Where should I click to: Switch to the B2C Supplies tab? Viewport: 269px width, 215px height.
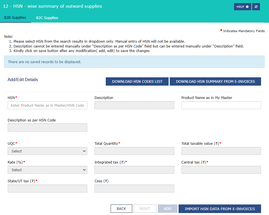[x=47, y=18]
